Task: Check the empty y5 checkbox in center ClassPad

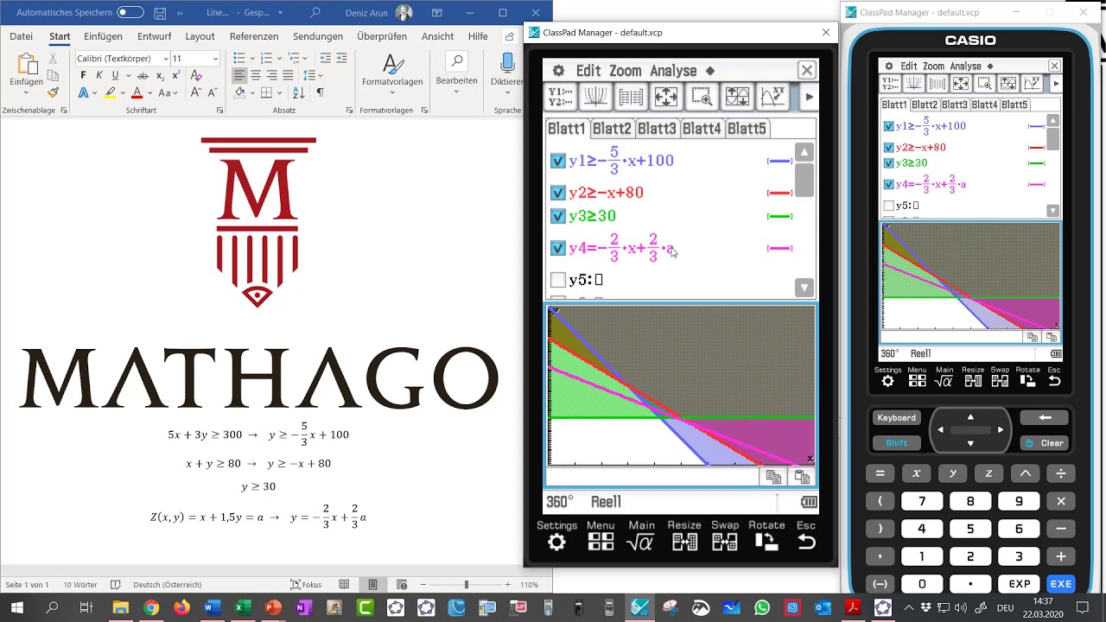Action: point(558,280)
